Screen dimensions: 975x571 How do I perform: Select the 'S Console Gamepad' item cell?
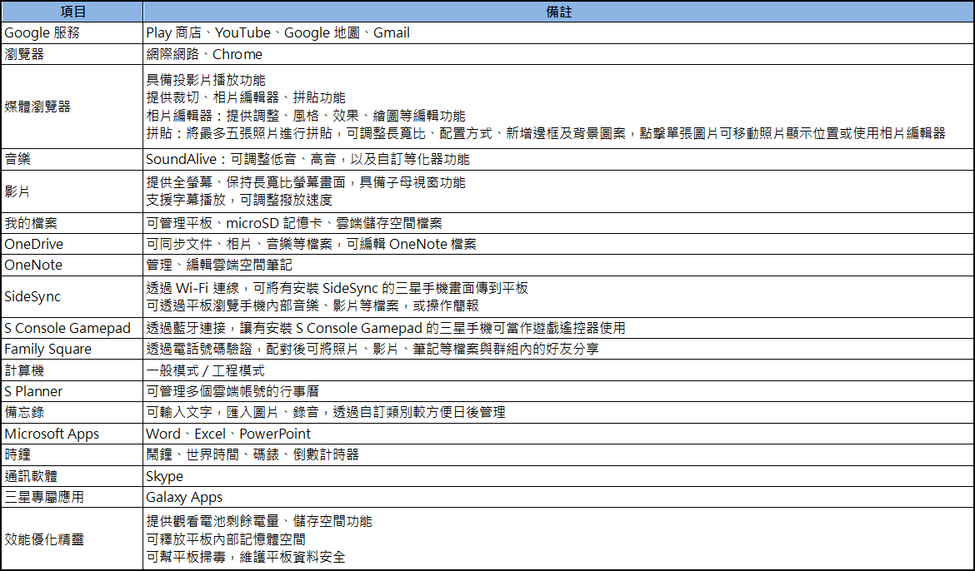point(72,328)
